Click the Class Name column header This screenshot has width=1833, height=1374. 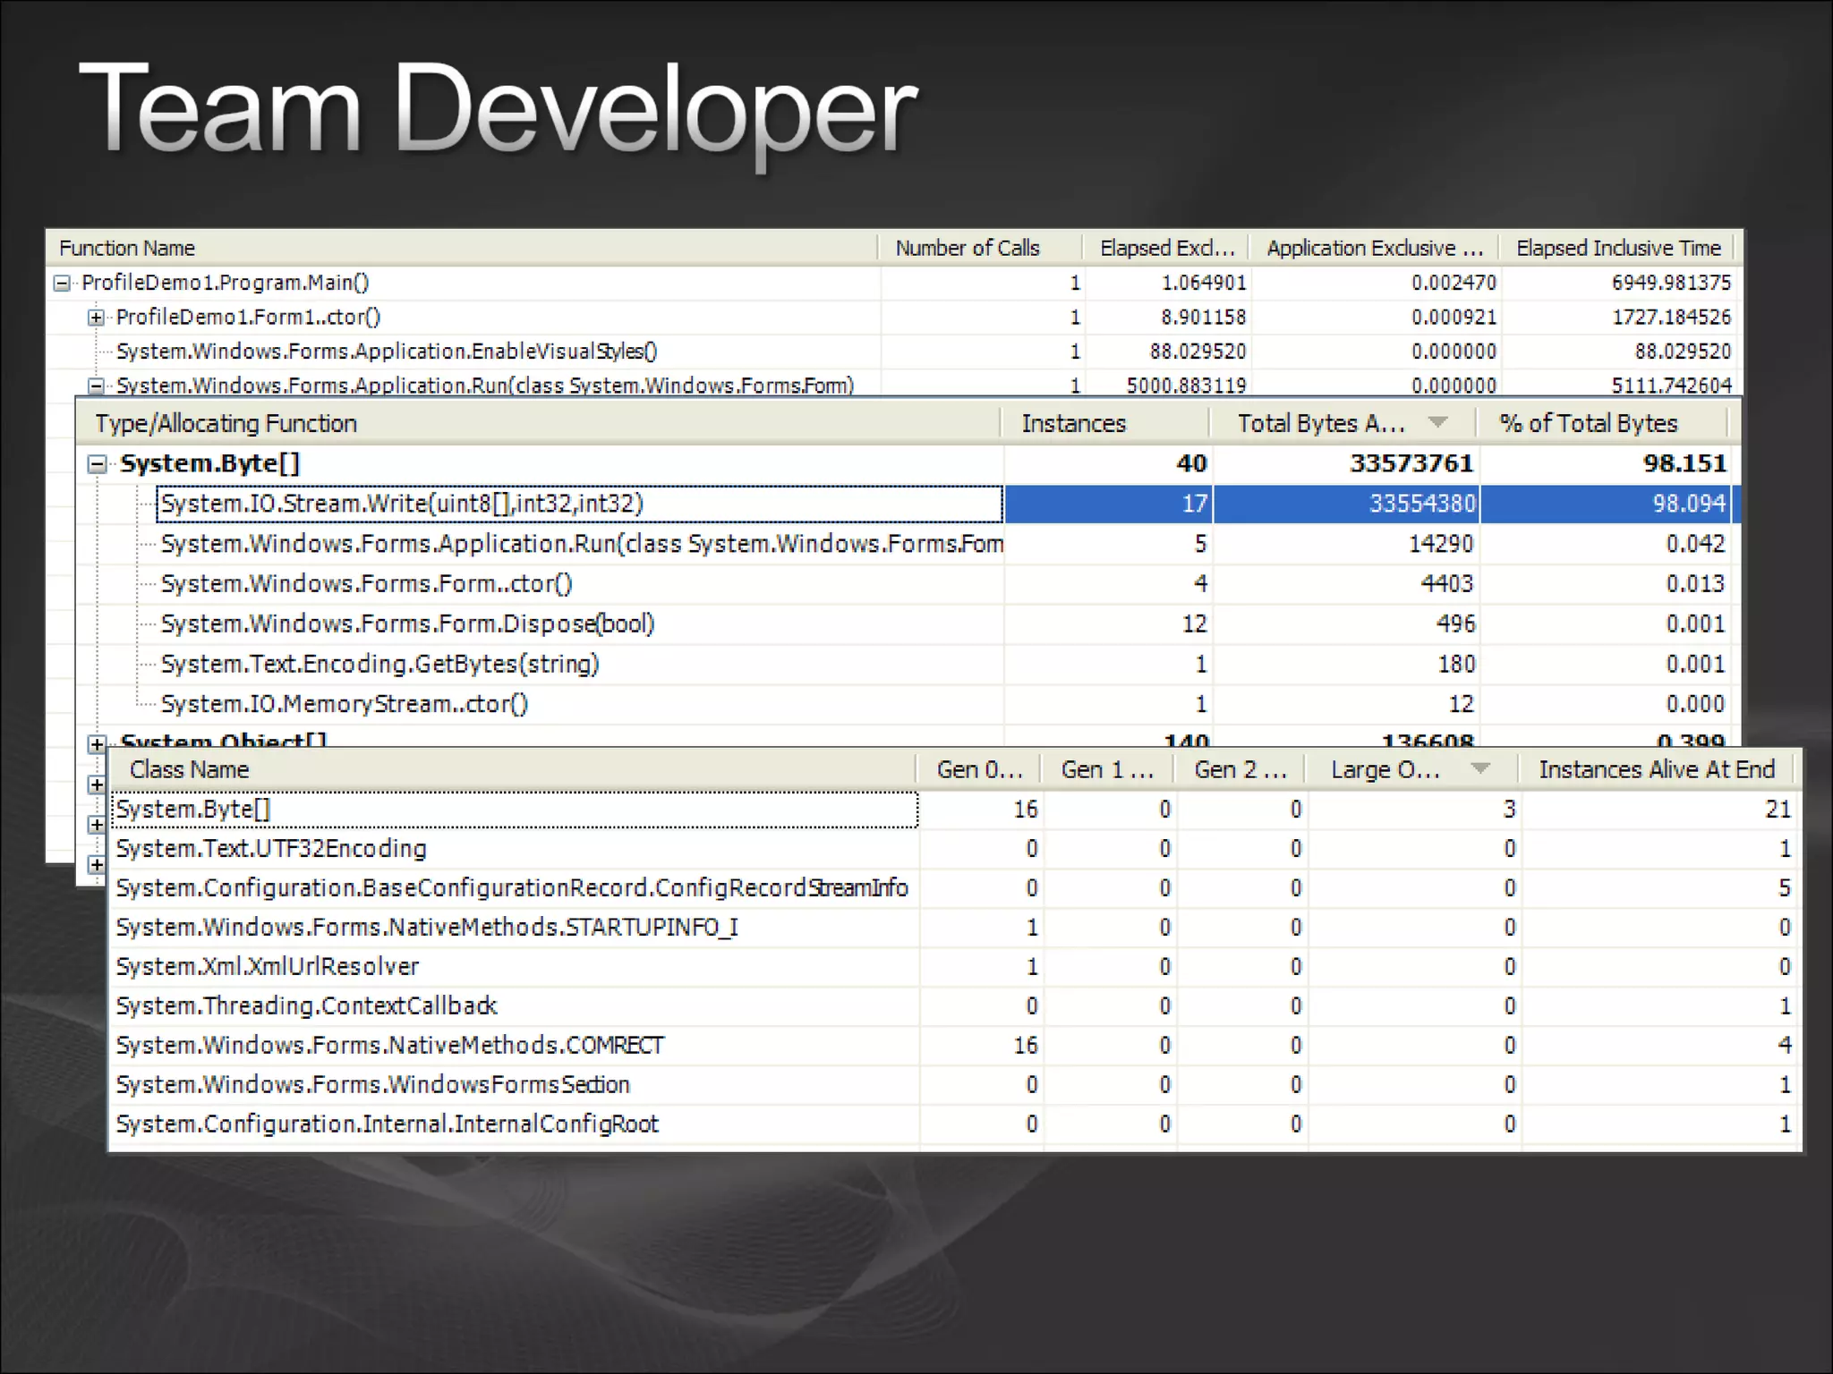coord(514,769)
